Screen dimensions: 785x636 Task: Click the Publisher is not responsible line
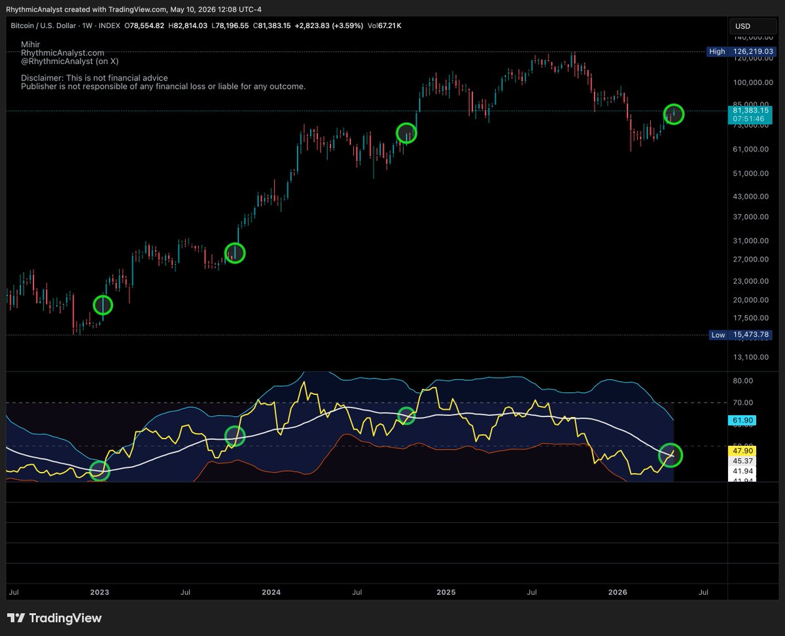(163, 86)
